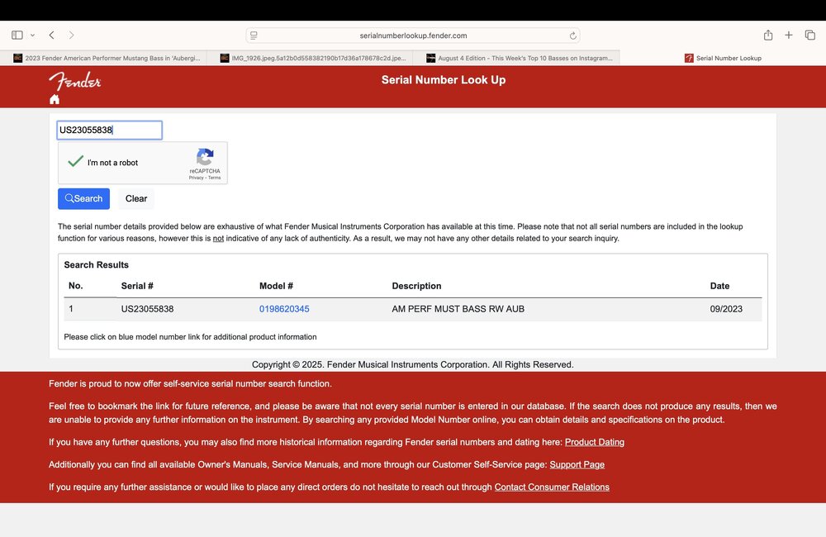Image resolution: width=826 pixels, height=537 pixels.
Task: Open model number link 0198620345
Action: (x=284, y=309)
